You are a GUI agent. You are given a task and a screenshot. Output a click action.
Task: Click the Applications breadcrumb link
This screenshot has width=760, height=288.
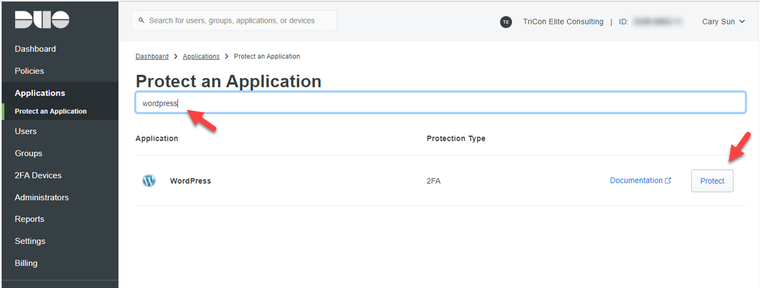201,56
